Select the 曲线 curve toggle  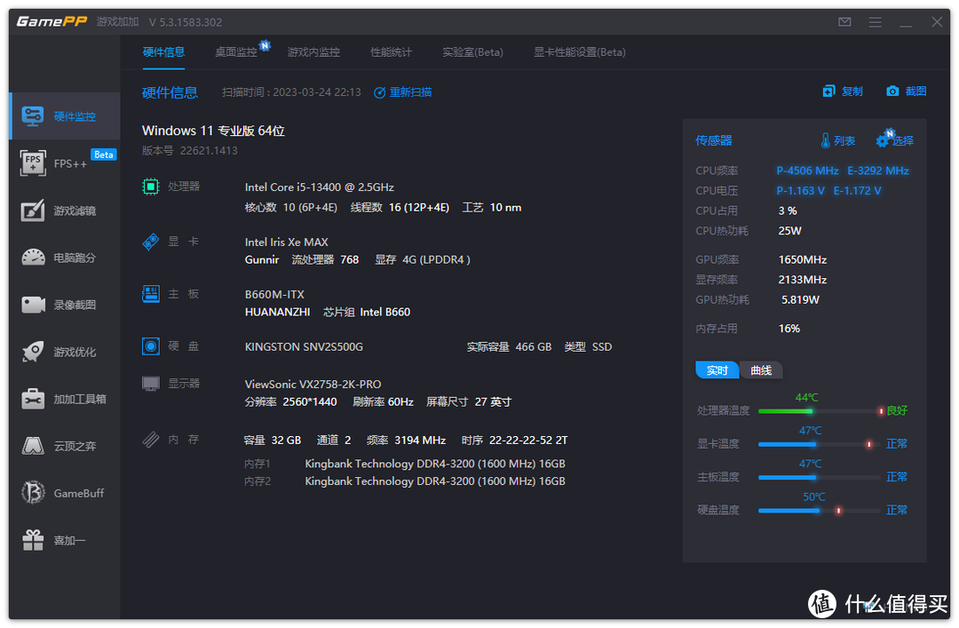coord(761,370)
